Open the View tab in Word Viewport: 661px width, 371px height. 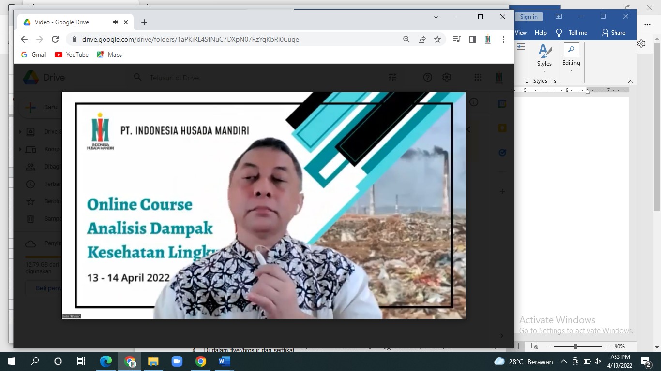(x=521, y=33)
